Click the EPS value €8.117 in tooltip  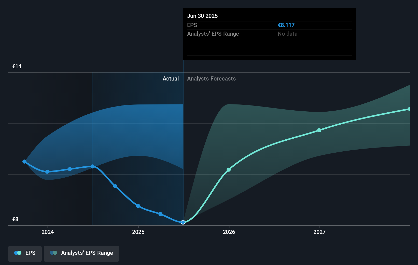click(x=286, y=25)
